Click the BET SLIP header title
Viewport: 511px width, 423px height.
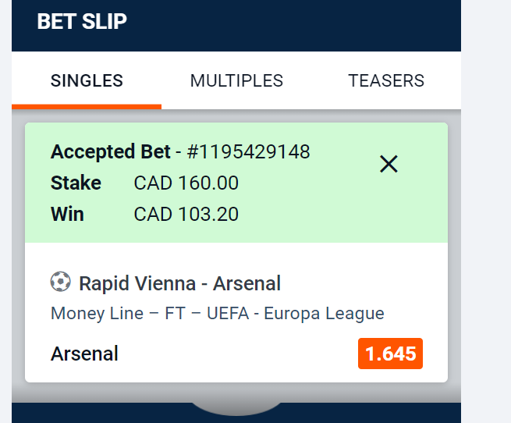click(x=81, y=22)
